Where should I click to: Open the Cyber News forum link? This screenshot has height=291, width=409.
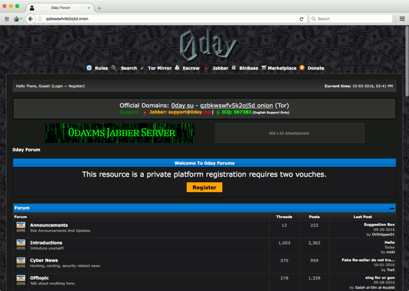click(x=44, y=260)
